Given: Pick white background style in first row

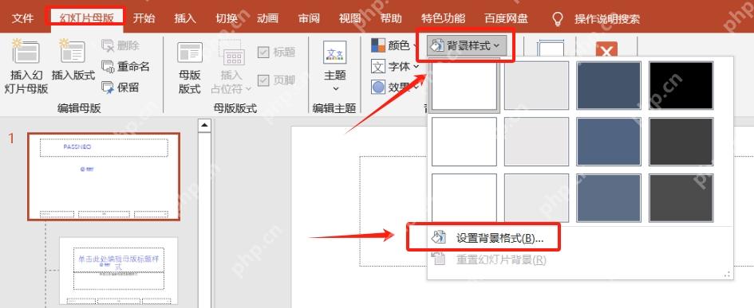Looking at the screenshot, I should pos(464,85).
